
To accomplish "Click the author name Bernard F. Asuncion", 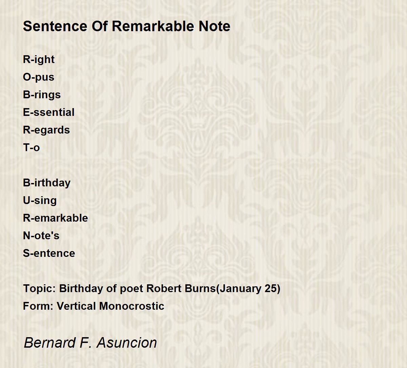I will 90,343.
